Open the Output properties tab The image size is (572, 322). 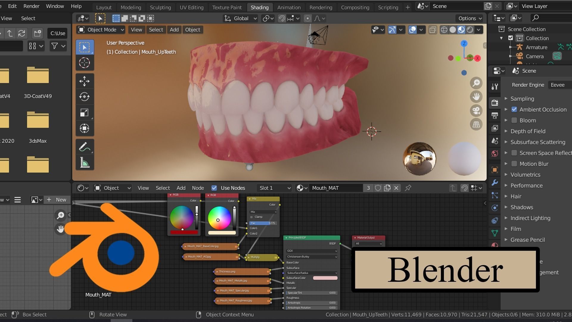495,115
